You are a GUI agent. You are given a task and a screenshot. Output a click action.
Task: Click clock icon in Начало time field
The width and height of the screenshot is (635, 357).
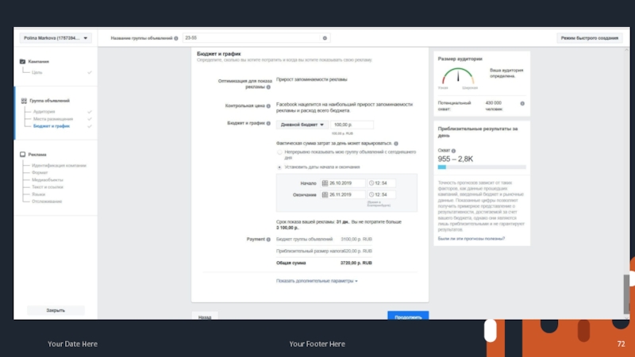[x=371, y=183]
